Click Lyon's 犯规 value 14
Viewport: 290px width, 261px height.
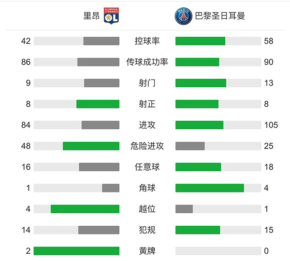point(26,230)
